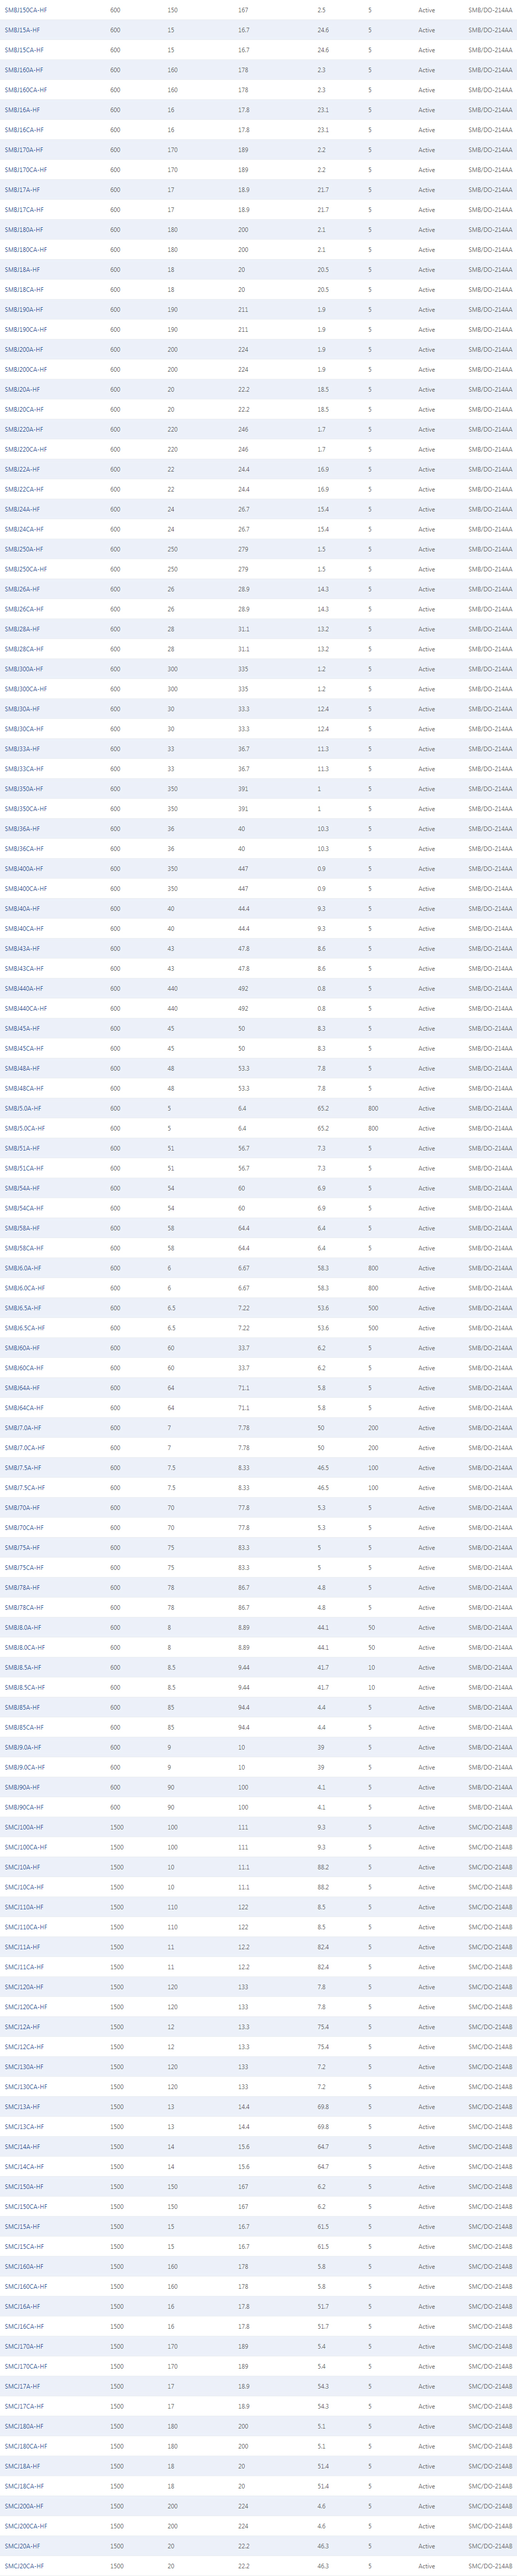The height and width of the screenshot is (2576, 517).
Task: Open the SMBJ220A-HF part link
Action: (24, 430)
